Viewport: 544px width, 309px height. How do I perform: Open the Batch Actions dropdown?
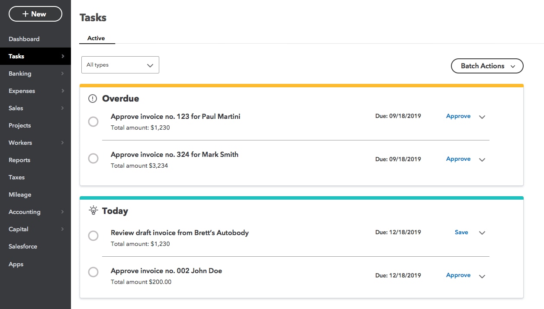tap(487, 66)
